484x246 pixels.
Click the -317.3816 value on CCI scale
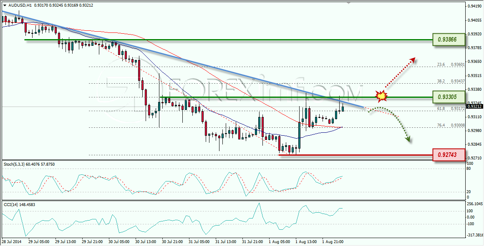pyautogui.click(x=476, y=235)
